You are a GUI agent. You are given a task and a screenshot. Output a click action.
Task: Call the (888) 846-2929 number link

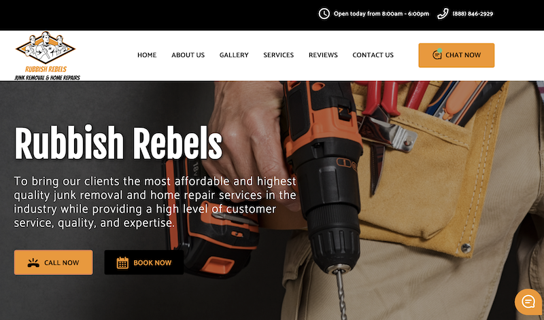(473, 14)
